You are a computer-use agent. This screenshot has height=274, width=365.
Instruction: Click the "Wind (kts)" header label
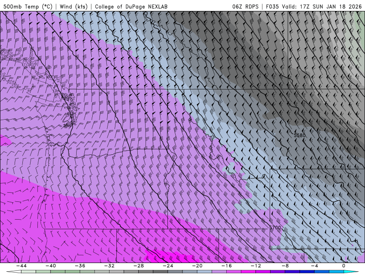[x=73, y=6]
